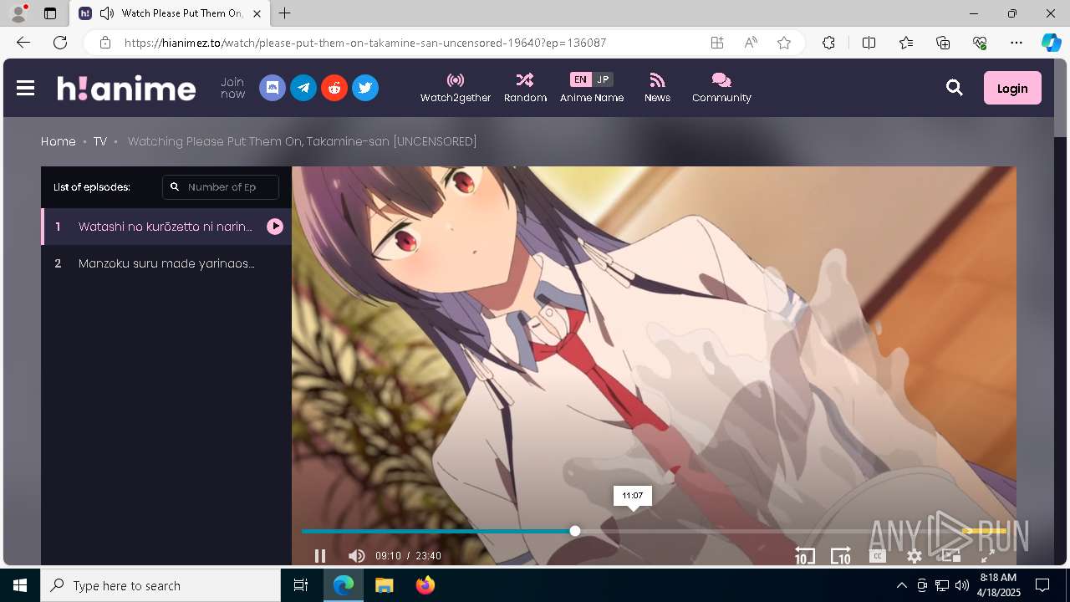Add this page to favorites star
1070x602 pixels.
tap(784, 43)
